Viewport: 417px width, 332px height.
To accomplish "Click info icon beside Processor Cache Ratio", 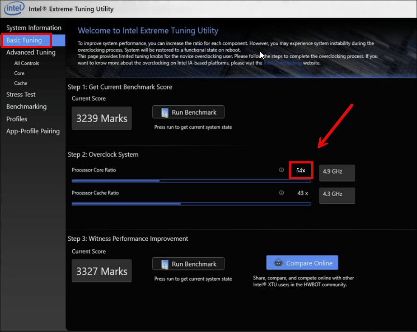I will click(x=281, y=192).
